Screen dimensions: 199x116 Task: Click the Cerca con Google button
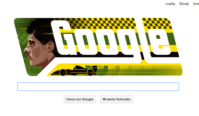tap(80, 99)
